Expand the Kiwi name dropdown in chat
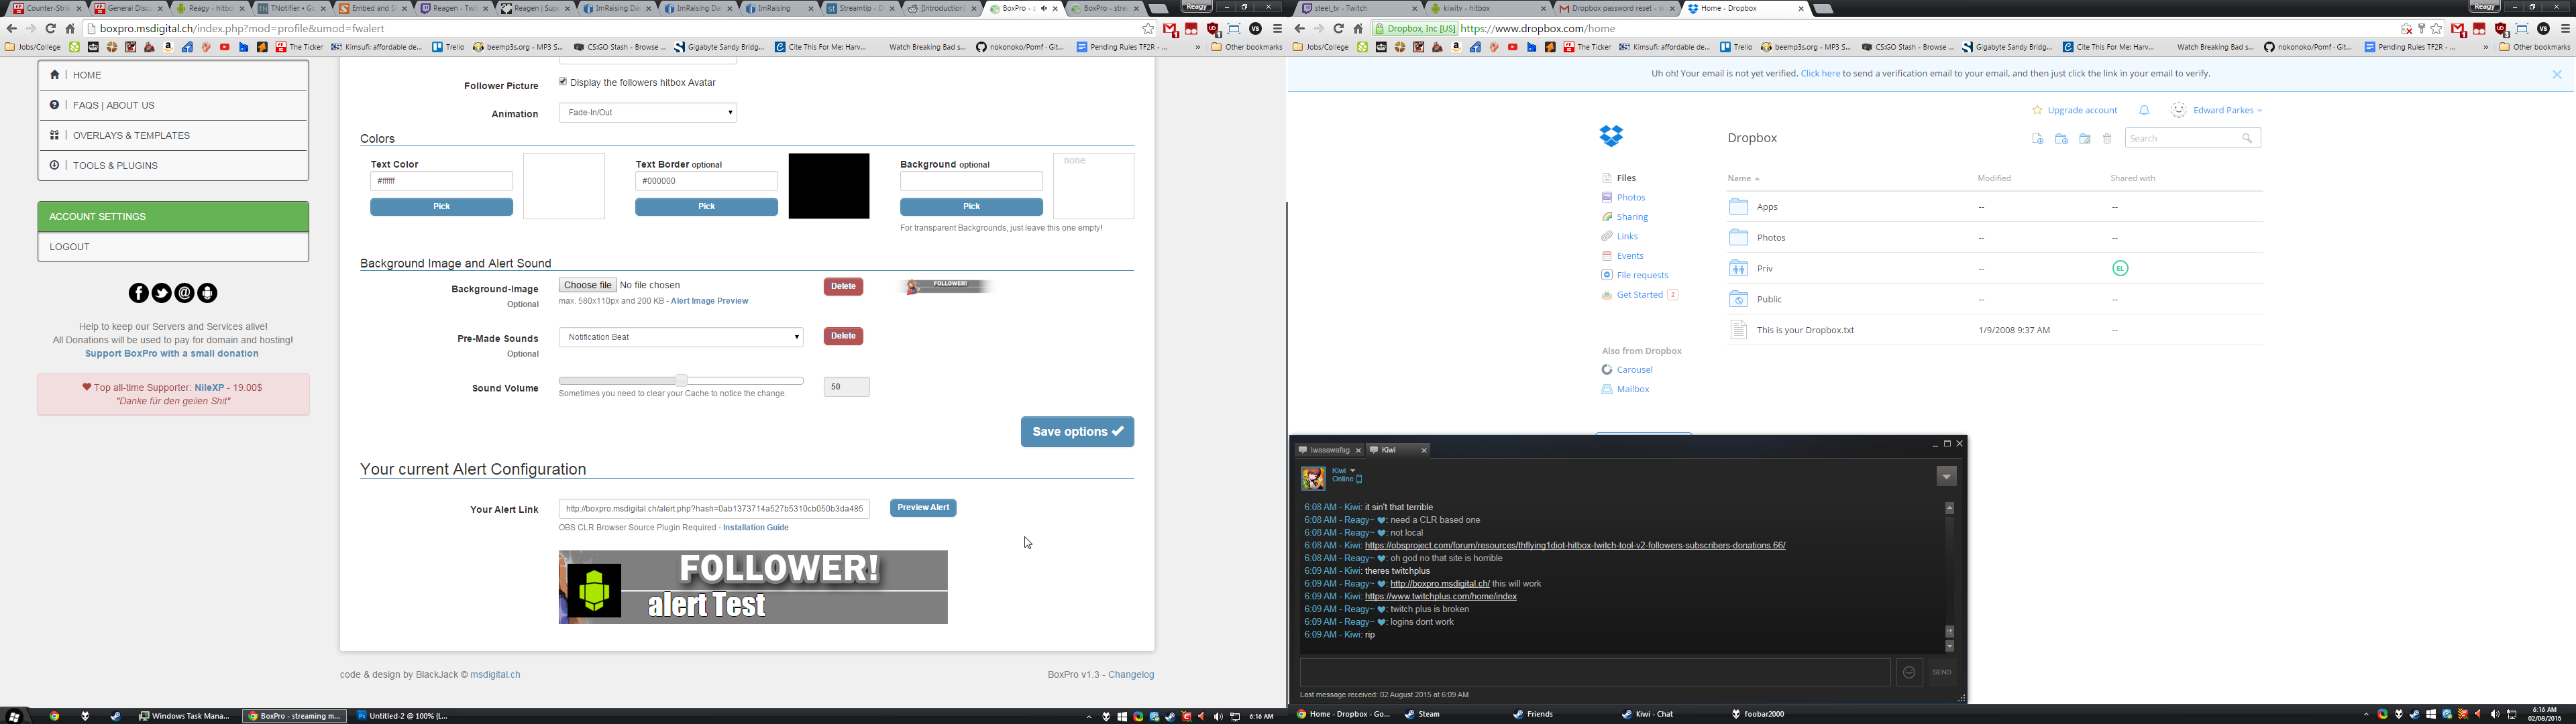This screenshot has height=724, width=2576. click(1352, 470)
